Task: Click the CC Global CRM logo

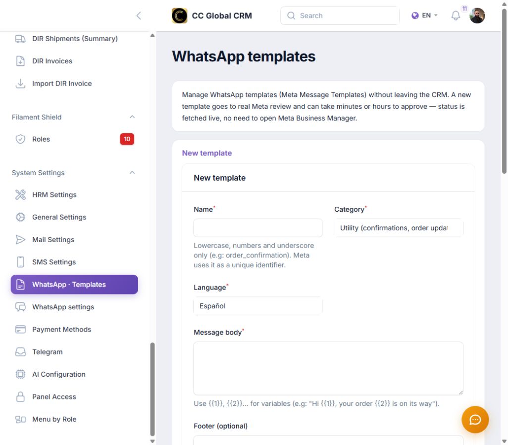Action: [180, 15]
